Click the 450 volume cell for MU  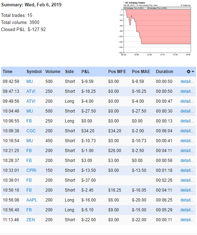coord(49,141)
